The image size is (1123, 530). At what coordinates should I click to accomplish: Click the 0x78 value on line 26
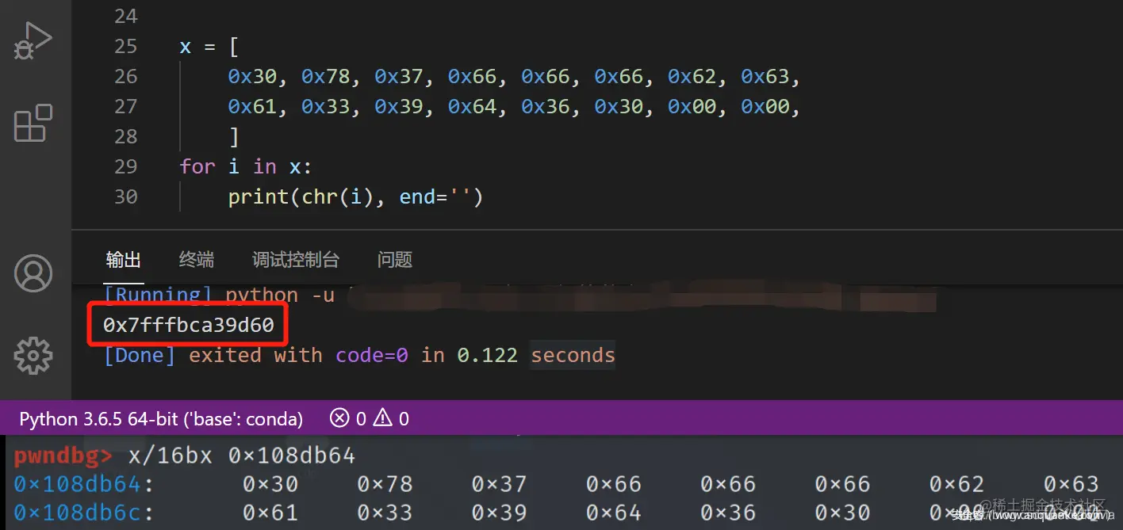[x=324, y=77]
